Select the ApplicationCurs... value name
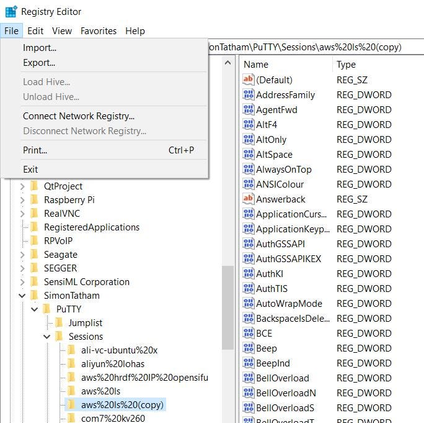Viewport: 424px width, 423px height. [291, 214]
